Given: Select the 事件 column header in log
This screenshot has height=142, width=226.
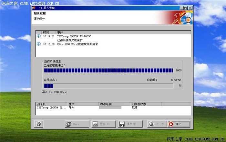Looking at the screenshot, I should (60, 33).
